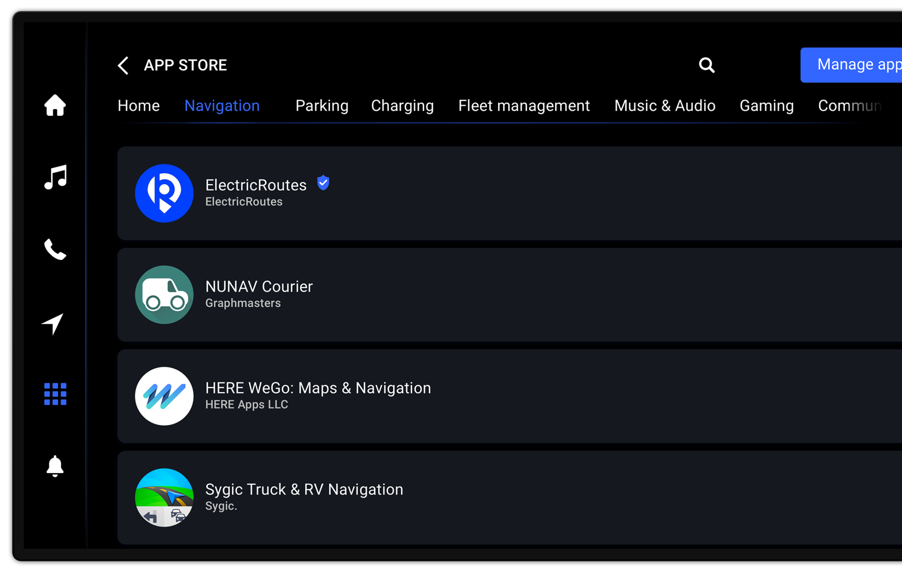Open notifications with the bell icon
The width and height of the screenshot is (902, 571).
[55, 466]
